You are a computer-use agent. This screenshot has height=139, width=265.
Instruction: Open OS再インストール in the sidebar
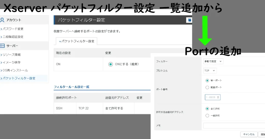(15, 70)
